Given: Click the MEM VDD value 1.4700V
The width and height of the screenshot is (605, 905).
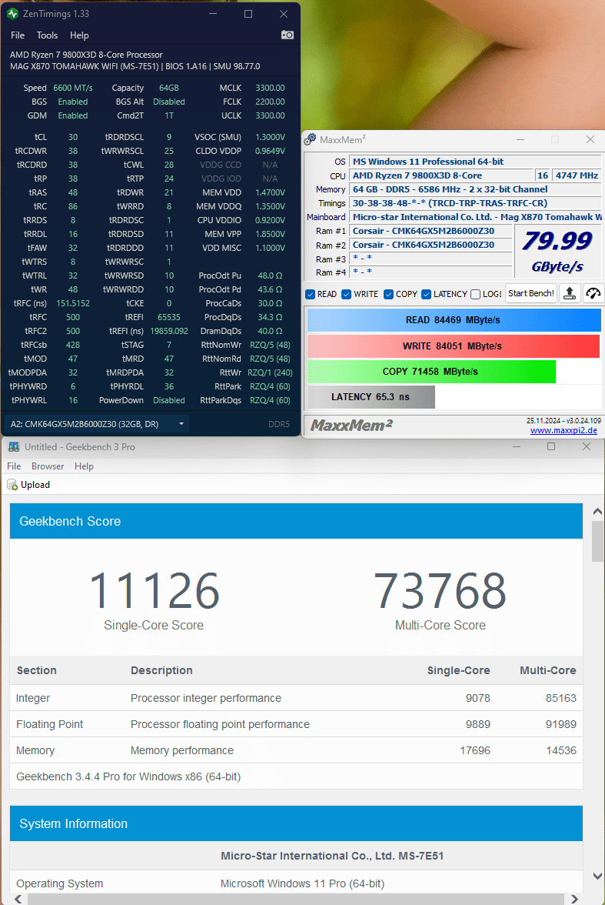Looking at the screenshot, I should coord(270,192).
